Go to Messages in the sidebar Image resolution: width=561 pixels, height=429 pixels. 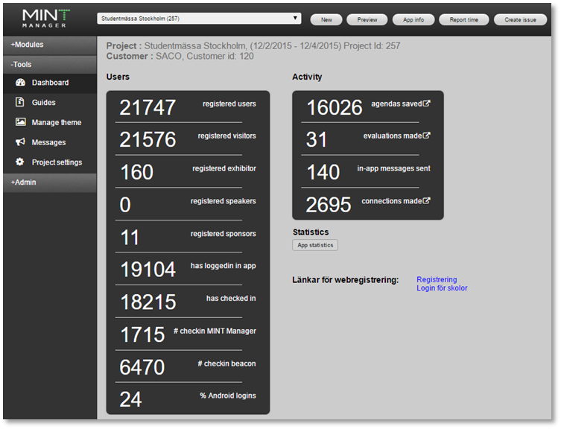(50, 142)
